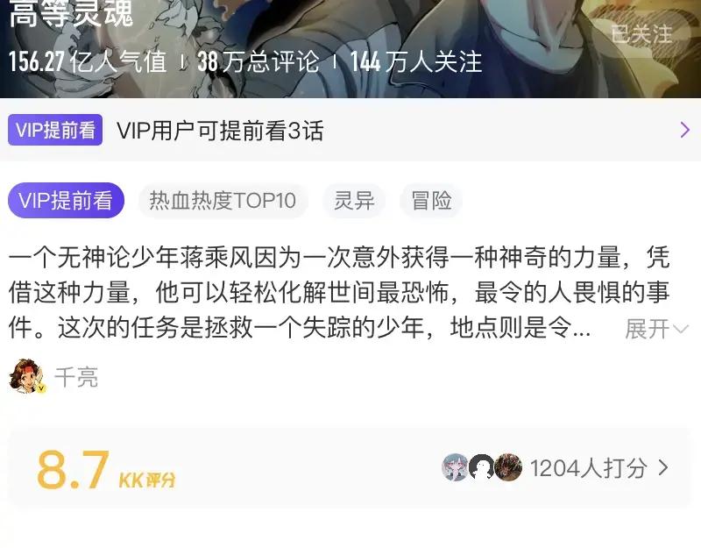701x548 pixels.
Task: Expand description with 展开
Action: point(656,330)
